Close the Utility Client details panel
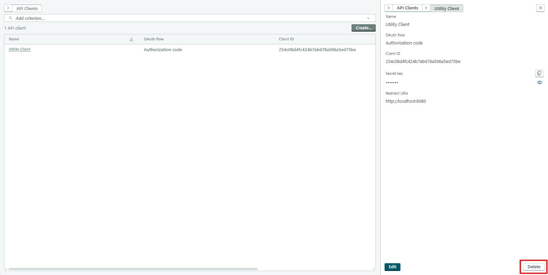 pyautogui.click(x=540, y=8)
